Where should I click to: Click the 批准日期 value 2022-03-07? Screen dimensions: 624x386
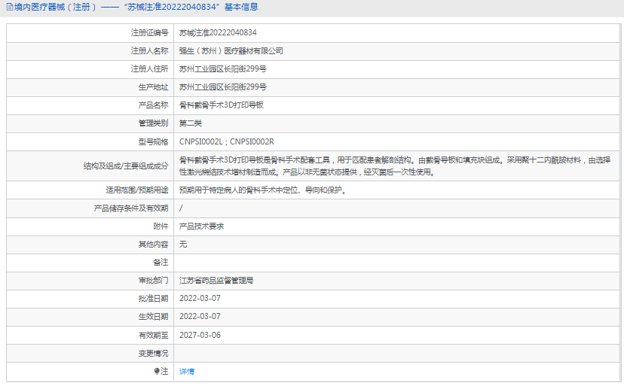click(200, 299)
